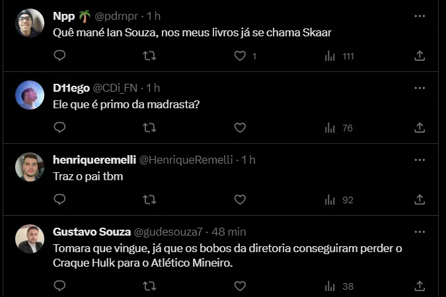This screenshot has height=297, width=446.
Task: Share Gustavo Souza's tweet
Action: pyautogui.click(x=419, y=286)
